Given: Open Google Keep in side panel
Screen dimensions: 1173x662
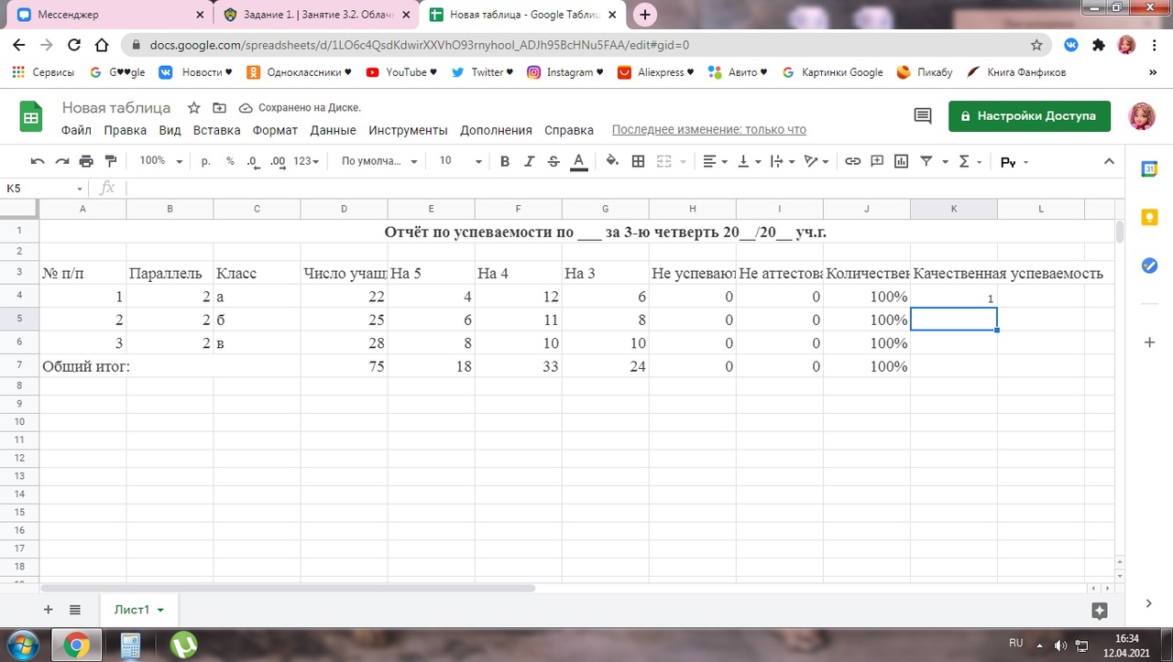Looking at the screenshot, I should tap(1149, 217).
